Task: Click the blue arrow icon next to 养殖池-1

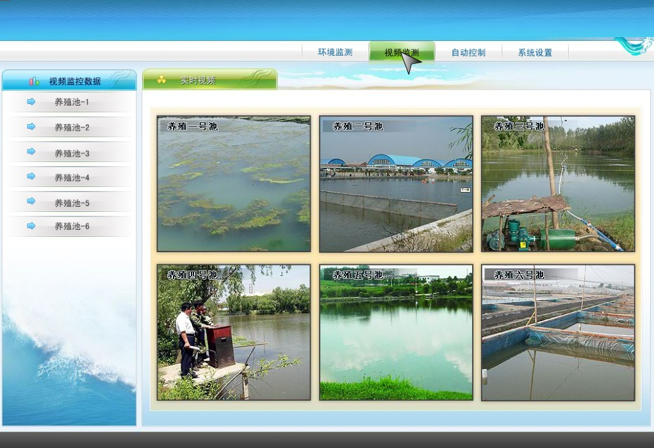Action: [31, 101]
